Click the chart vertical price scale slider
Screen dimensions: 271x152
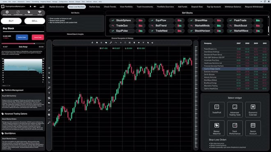196,97
